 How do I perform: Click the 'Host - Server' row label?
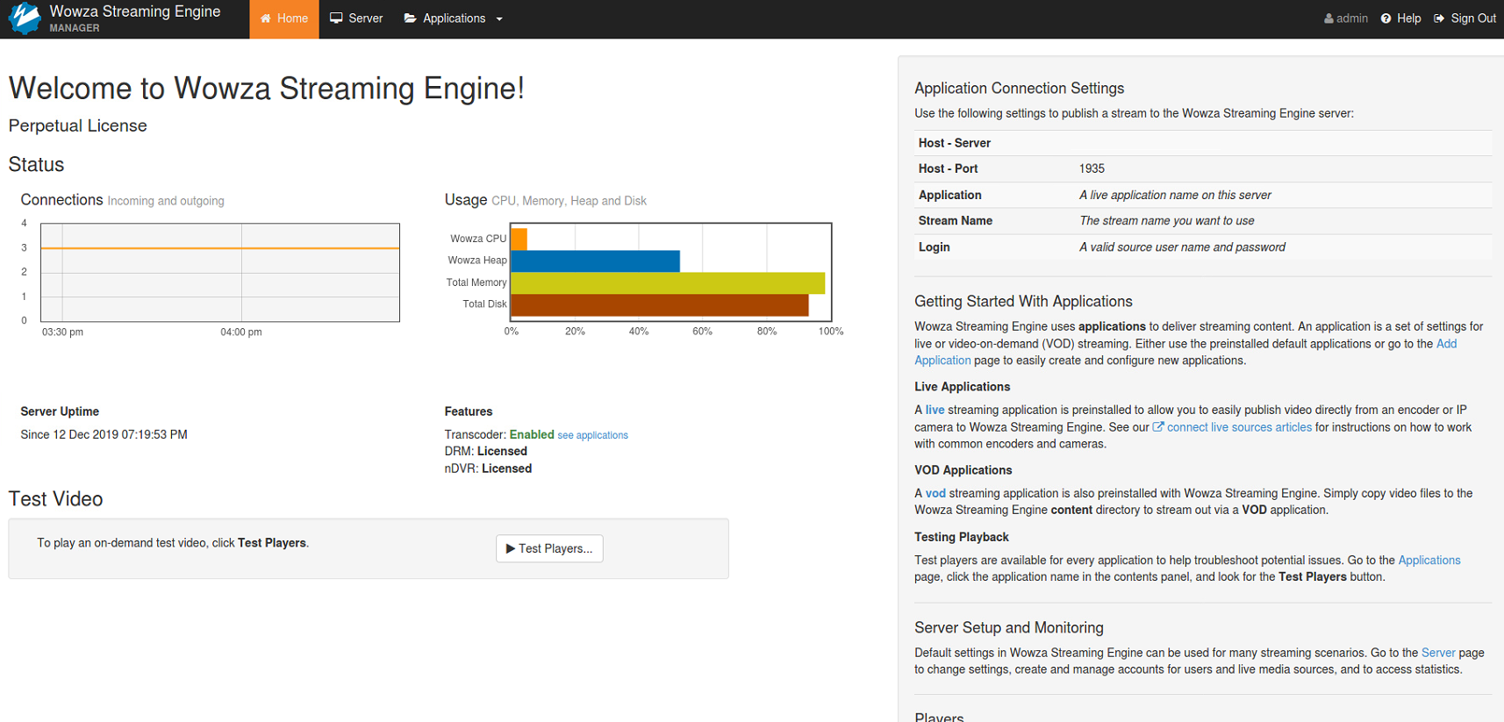click(954, 143)
